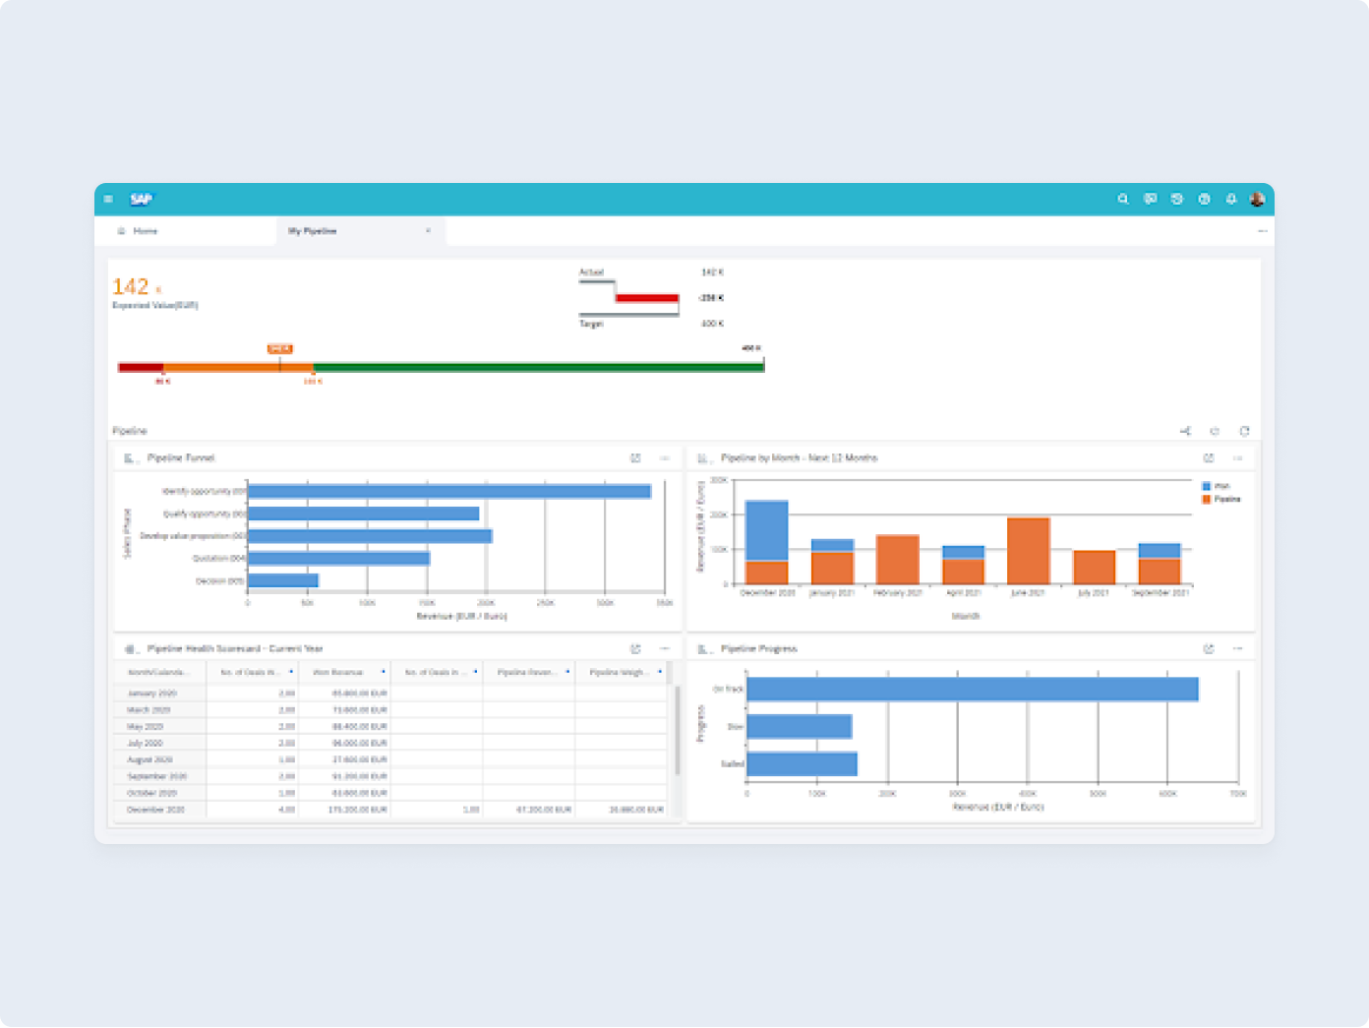Select the September 2020 row
Screen dimensions: 1369x1028
[x=391, y=776]
